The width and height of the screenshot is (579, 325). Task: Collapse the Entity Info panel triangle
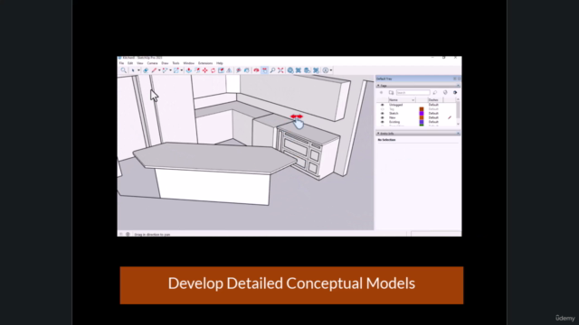coord(378,133)
